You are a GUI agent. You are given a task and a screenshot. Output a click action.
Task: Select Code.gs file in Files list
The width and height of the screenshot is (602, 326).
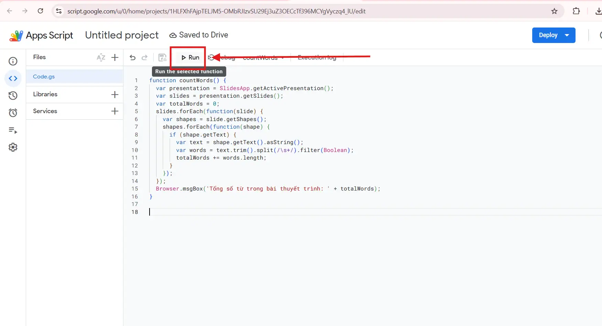(x=44, y=77)
